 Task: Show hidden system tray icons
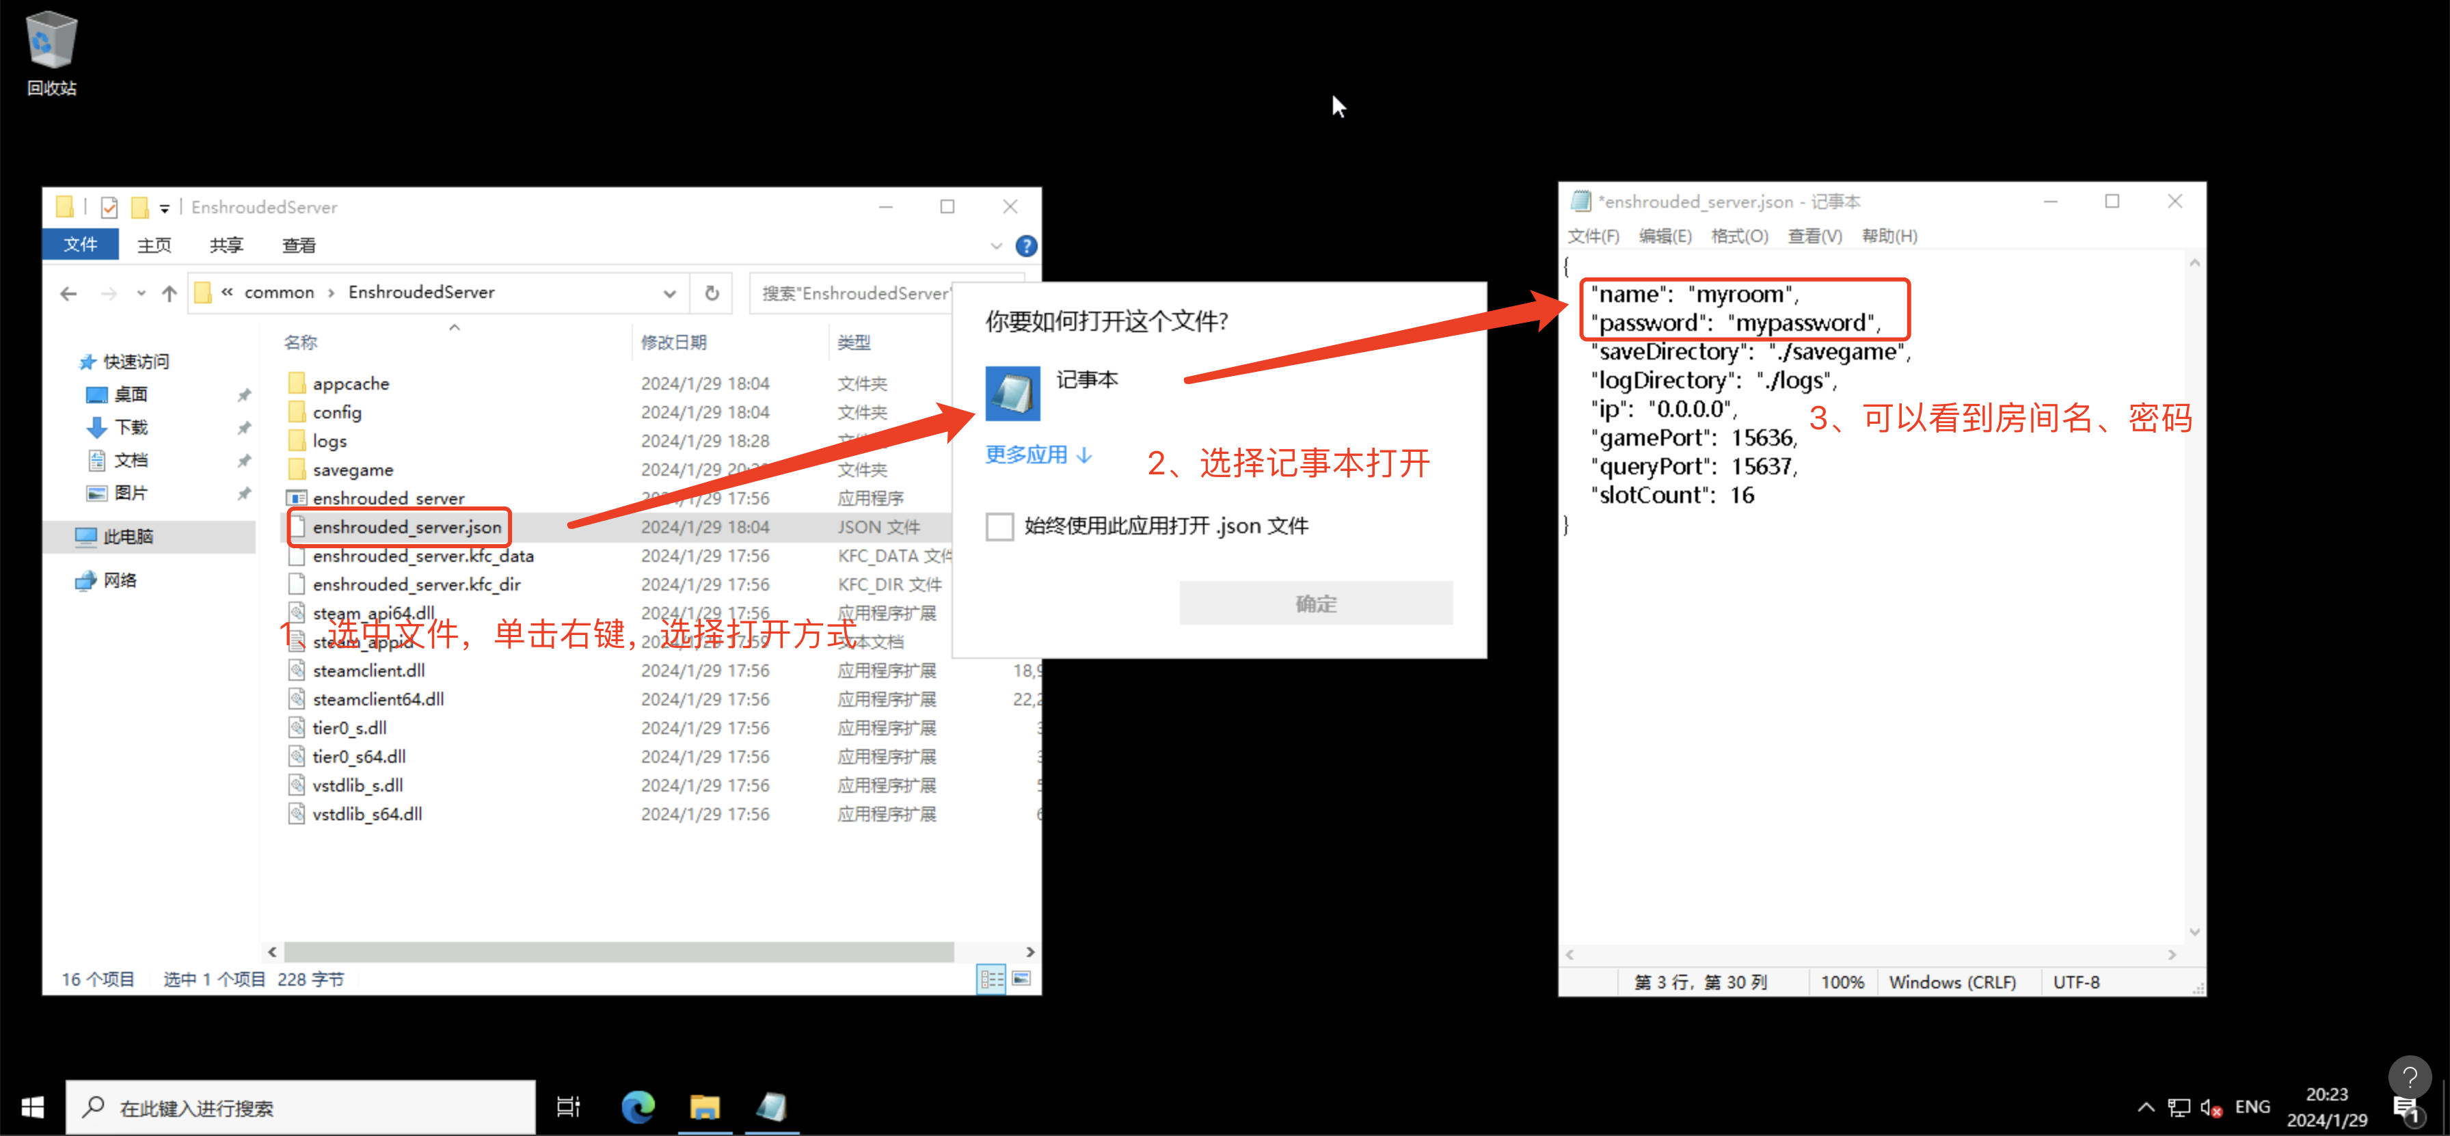point(2146,1107)
